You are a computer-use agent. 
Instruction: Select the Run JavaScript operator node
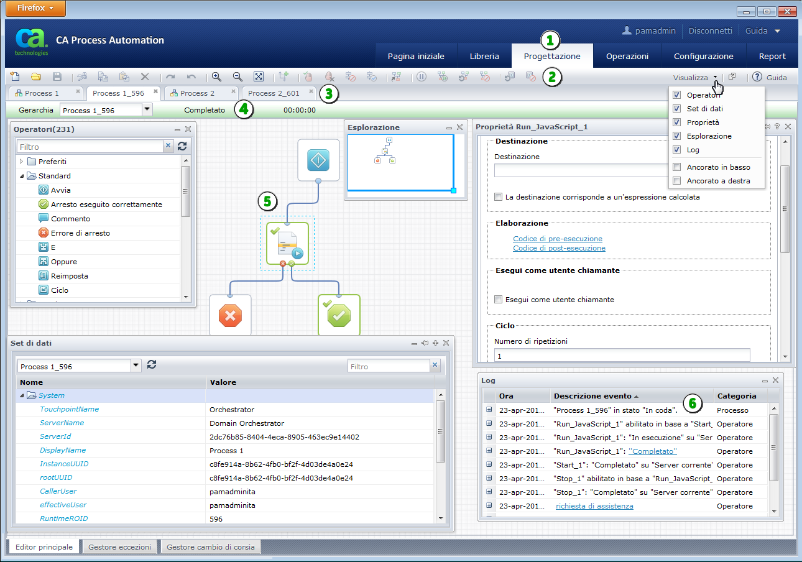click(x=287, y=244)
